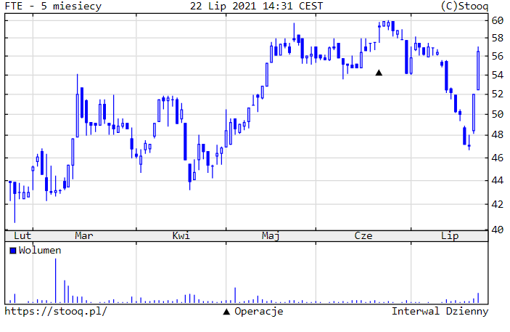Click the blue Wolumen legend square
Screen dimensions: 510x332
pos(12,251)
